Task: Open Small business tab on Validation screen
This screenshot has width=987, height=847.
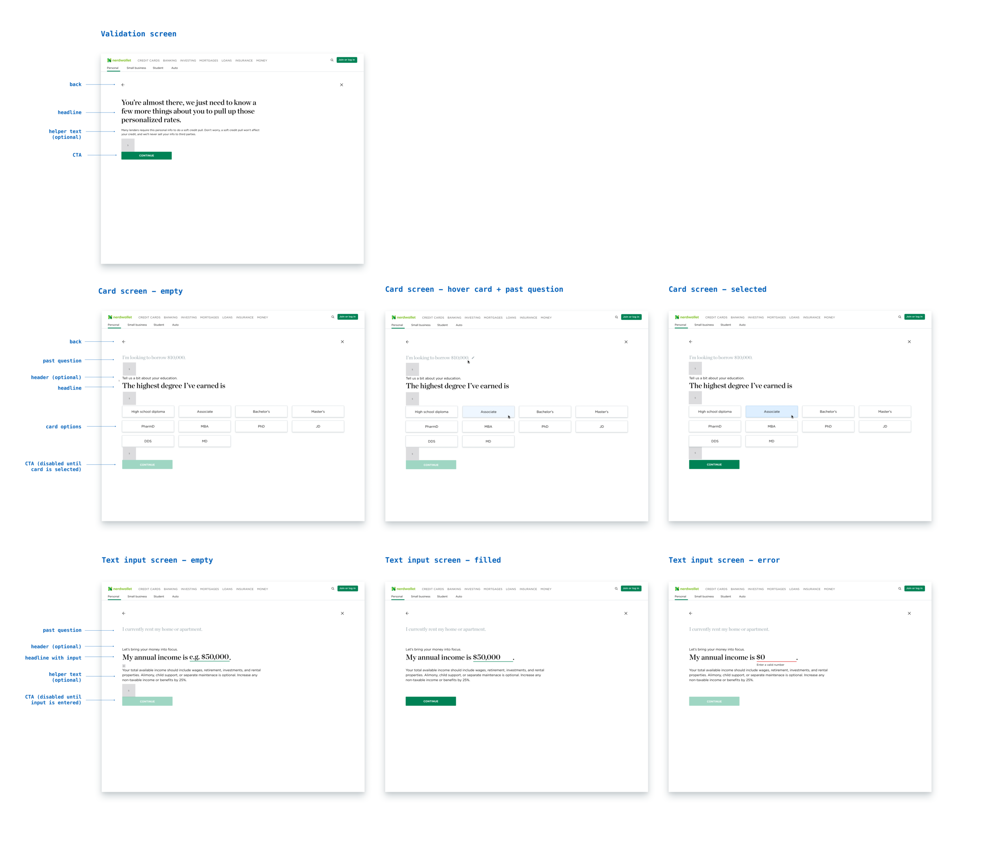Action: (136, 68)
